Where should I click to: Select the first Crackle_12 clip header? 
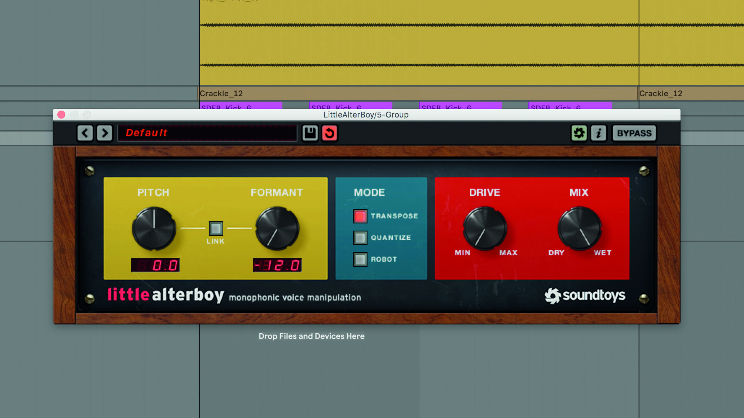click(x=418, y=93)
